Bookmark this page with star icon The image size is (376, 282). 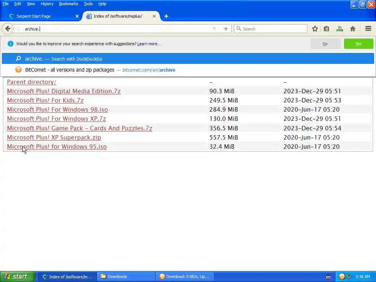click(x=315, y=29)
